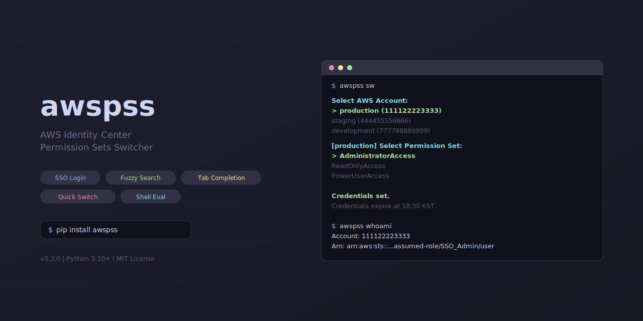Choose the ReadOnlyAccess permission set
Viewport: 643px width, 321px height.
coord(359,166)
